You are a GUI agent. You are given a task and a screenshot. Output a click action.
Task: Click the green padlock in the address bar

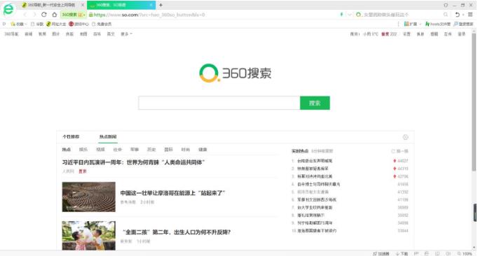(x=90, y=15)
